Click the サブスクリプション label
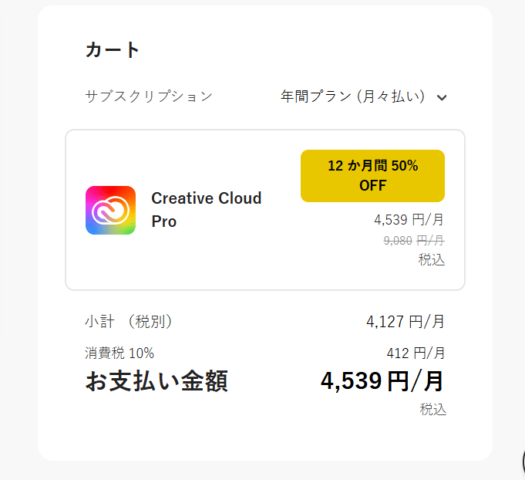Image resolution: width=525 pixels, height=480 pixels. pyautogui.click(x=149, y=96)
